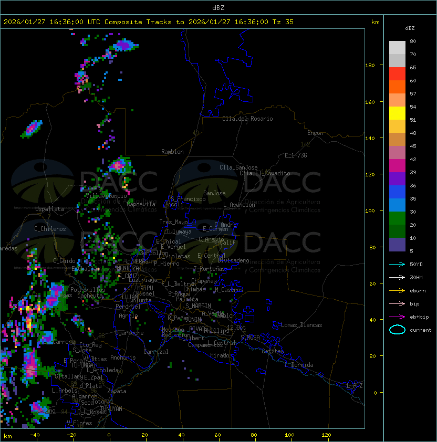Image resolution: width=437 pixels, height=442 pixels.
Task: Pick the green 30 dBZ color swatch
Action: pyautogui.click(x=397, y=218)
